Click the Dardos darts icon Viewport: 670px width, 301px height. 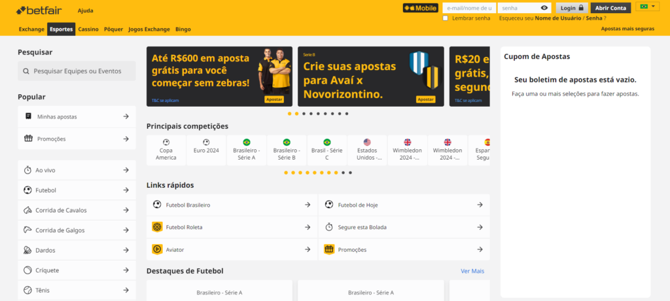pyautogui.click(x=27, y=250)
